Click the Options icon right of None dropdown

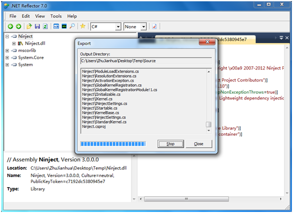pyautogui.click(x=154, y=26)
